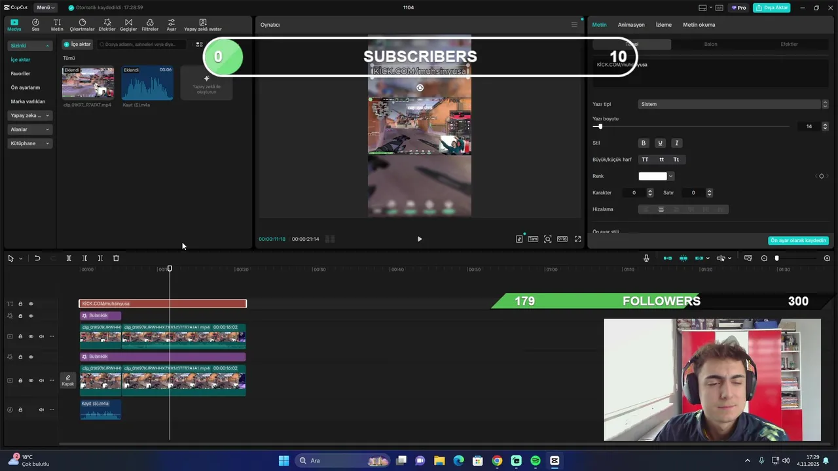Click the zoom in timeline magnifier icon
838x471 pixels.
point(827,258)
